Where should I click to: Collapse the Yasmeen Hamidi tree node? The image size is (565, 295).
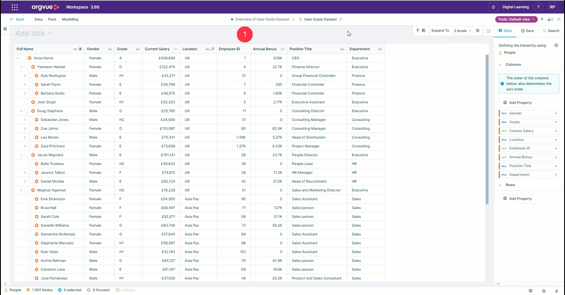coord(21,67)
